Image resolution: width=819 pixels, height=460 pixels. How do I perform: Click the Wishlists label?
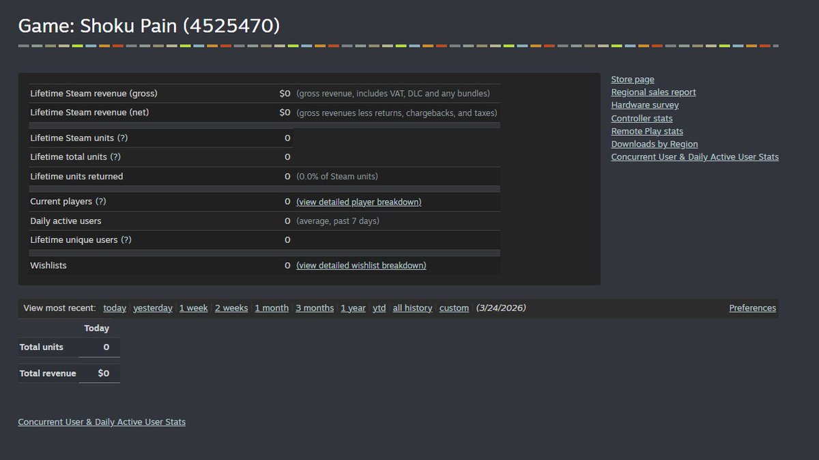48,265
